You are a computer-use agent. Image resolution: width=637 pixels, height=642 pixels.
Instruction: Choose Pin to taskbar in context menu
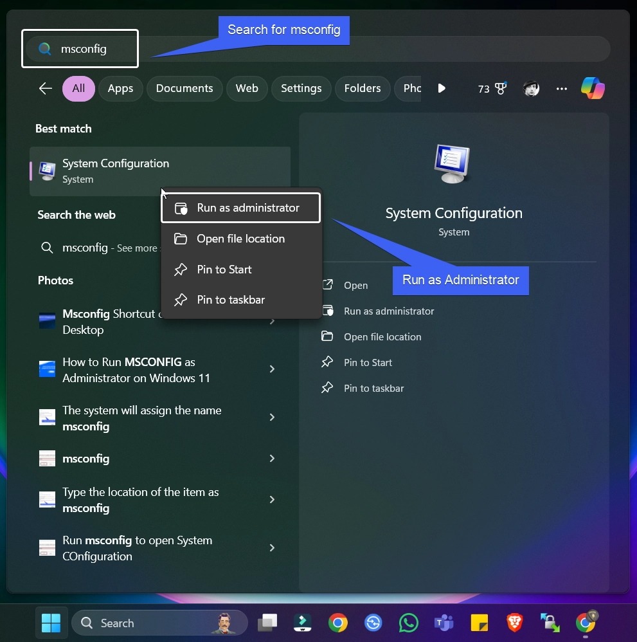[x=240, y=300]
